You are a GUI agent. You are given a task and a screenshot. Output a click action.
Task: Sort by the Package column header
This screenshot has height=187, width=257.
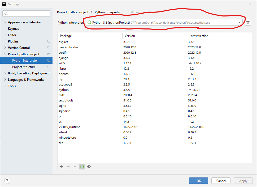(x=90, y=36)
